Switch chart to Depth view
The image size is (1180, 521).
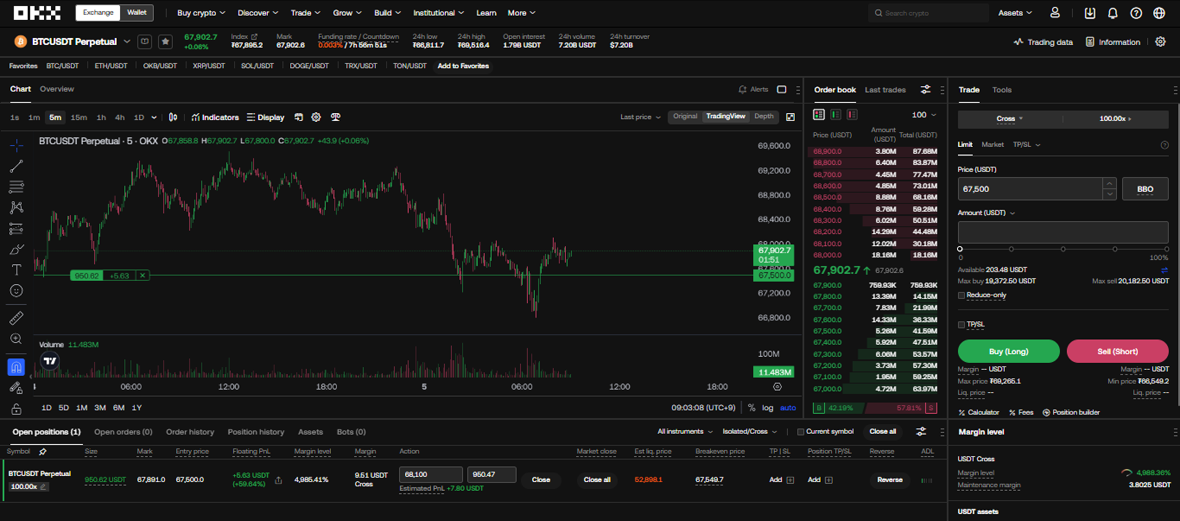(764, 116)
